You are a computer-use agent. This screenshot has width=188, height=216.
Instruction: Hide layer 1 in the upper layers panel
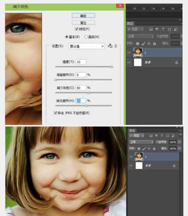129,52
